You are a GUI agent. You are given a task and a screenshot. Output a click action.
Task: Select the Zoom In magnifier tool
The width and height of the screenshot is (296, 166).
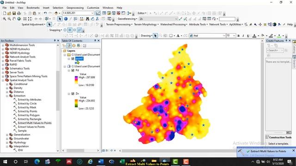click(x=4, y=19)
